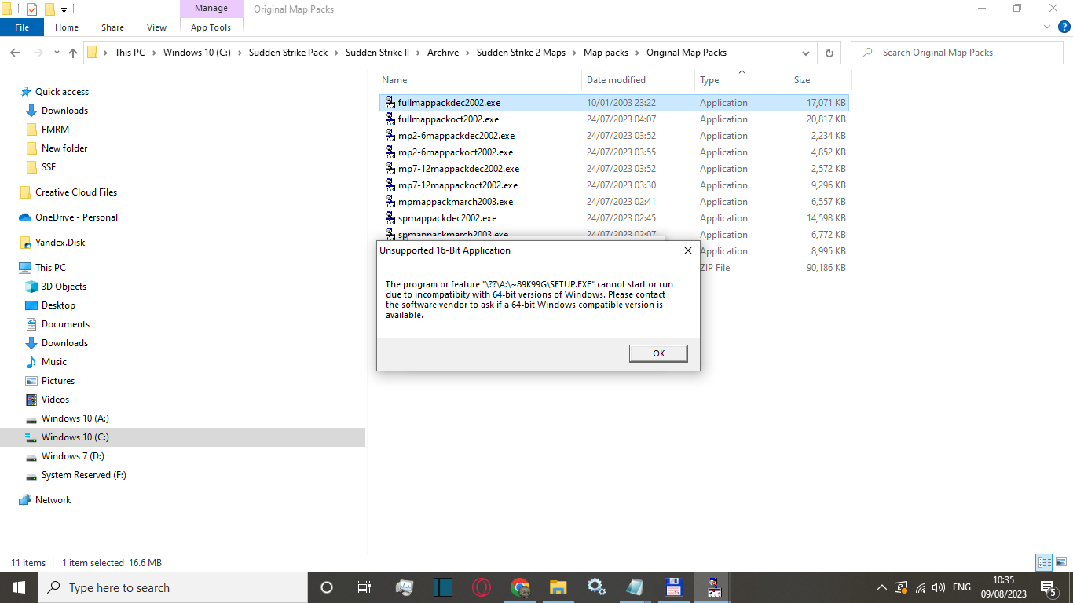Click the Properties quick access icon
The width and height of the screenshot is (1073, 603).
coord(32,9)
